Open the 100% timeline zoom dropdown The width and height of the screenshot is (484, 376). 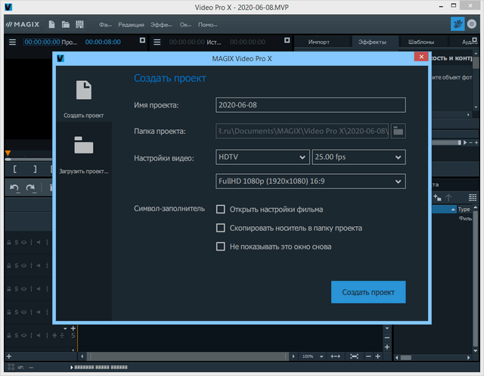coord(321,357)
